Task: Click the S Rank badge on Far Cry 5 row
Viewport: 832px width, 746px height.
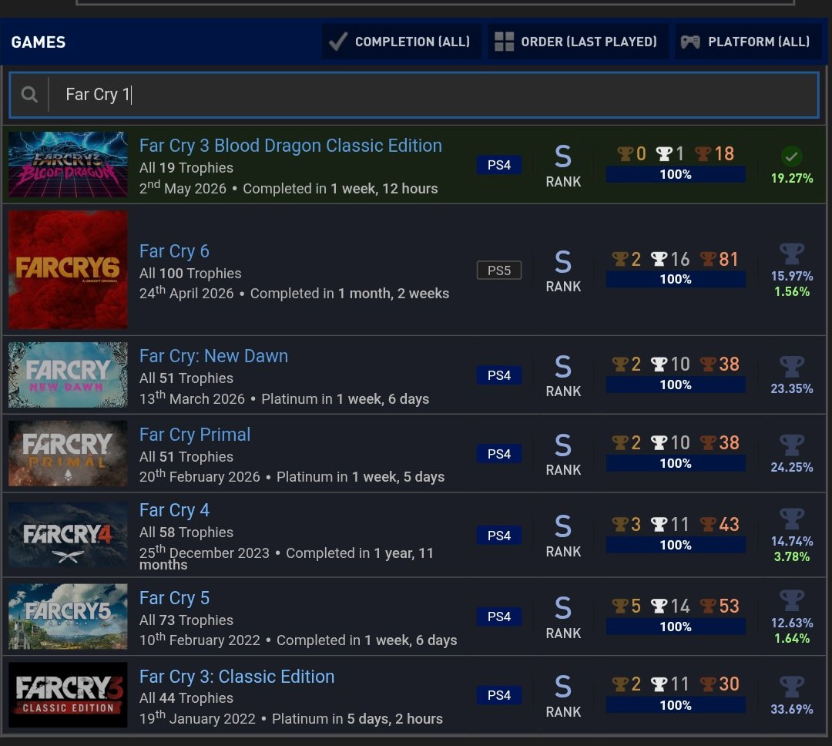Action: [563, 617]
